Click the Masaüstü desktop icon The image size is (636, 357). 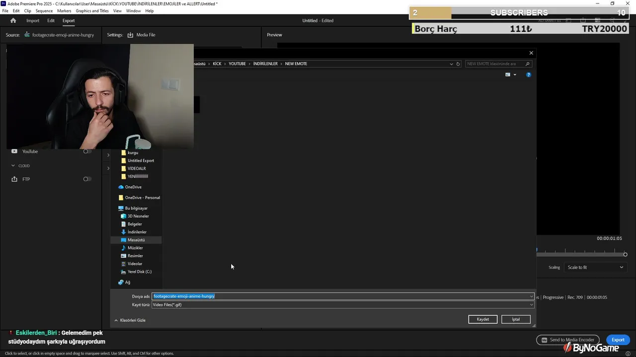[124, 240]
